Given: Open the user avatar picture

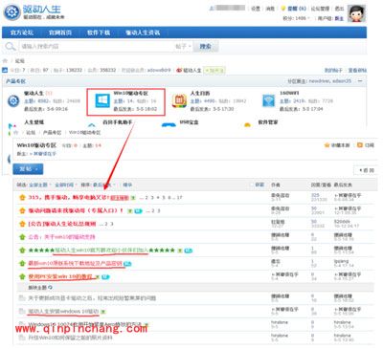Looking at the screenshot, I should [x=356, y=13].
